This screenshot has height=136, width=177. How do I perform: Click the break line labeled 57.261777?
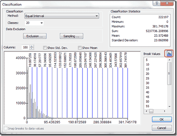tap(42, 93)
